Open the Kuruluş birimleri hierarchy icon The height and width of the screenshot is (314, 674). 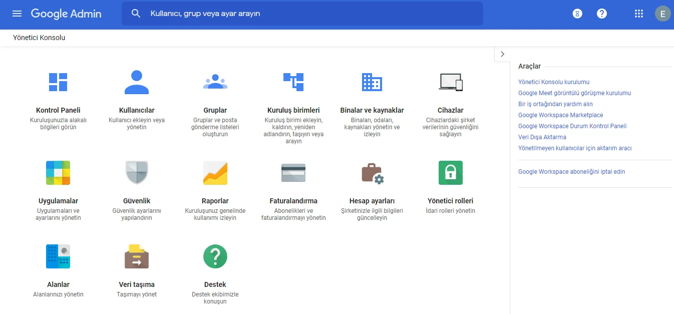click(293, 82)
